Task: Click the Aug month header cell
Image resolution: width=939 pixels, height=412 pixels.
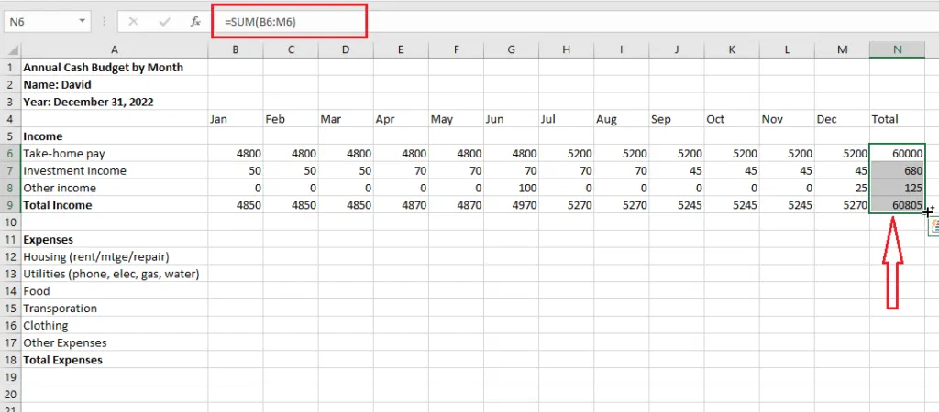Action: coord(621,119)
